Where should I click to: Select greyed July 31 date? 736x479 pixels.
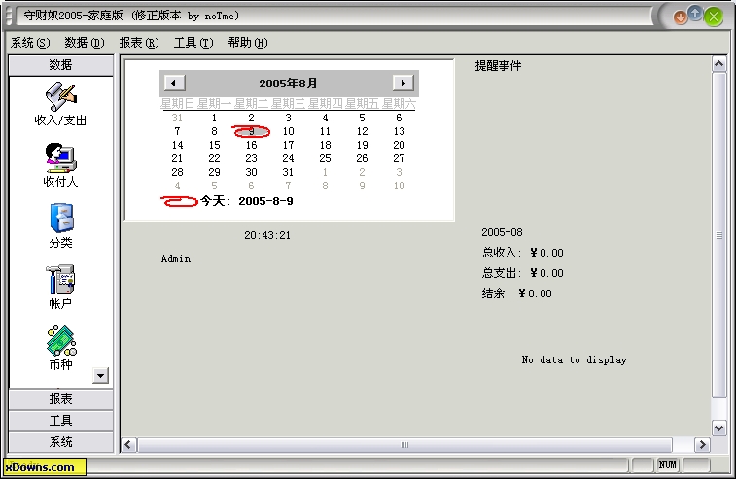[177, 118]
